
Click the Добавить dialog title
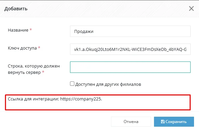(x=16, y=9)
